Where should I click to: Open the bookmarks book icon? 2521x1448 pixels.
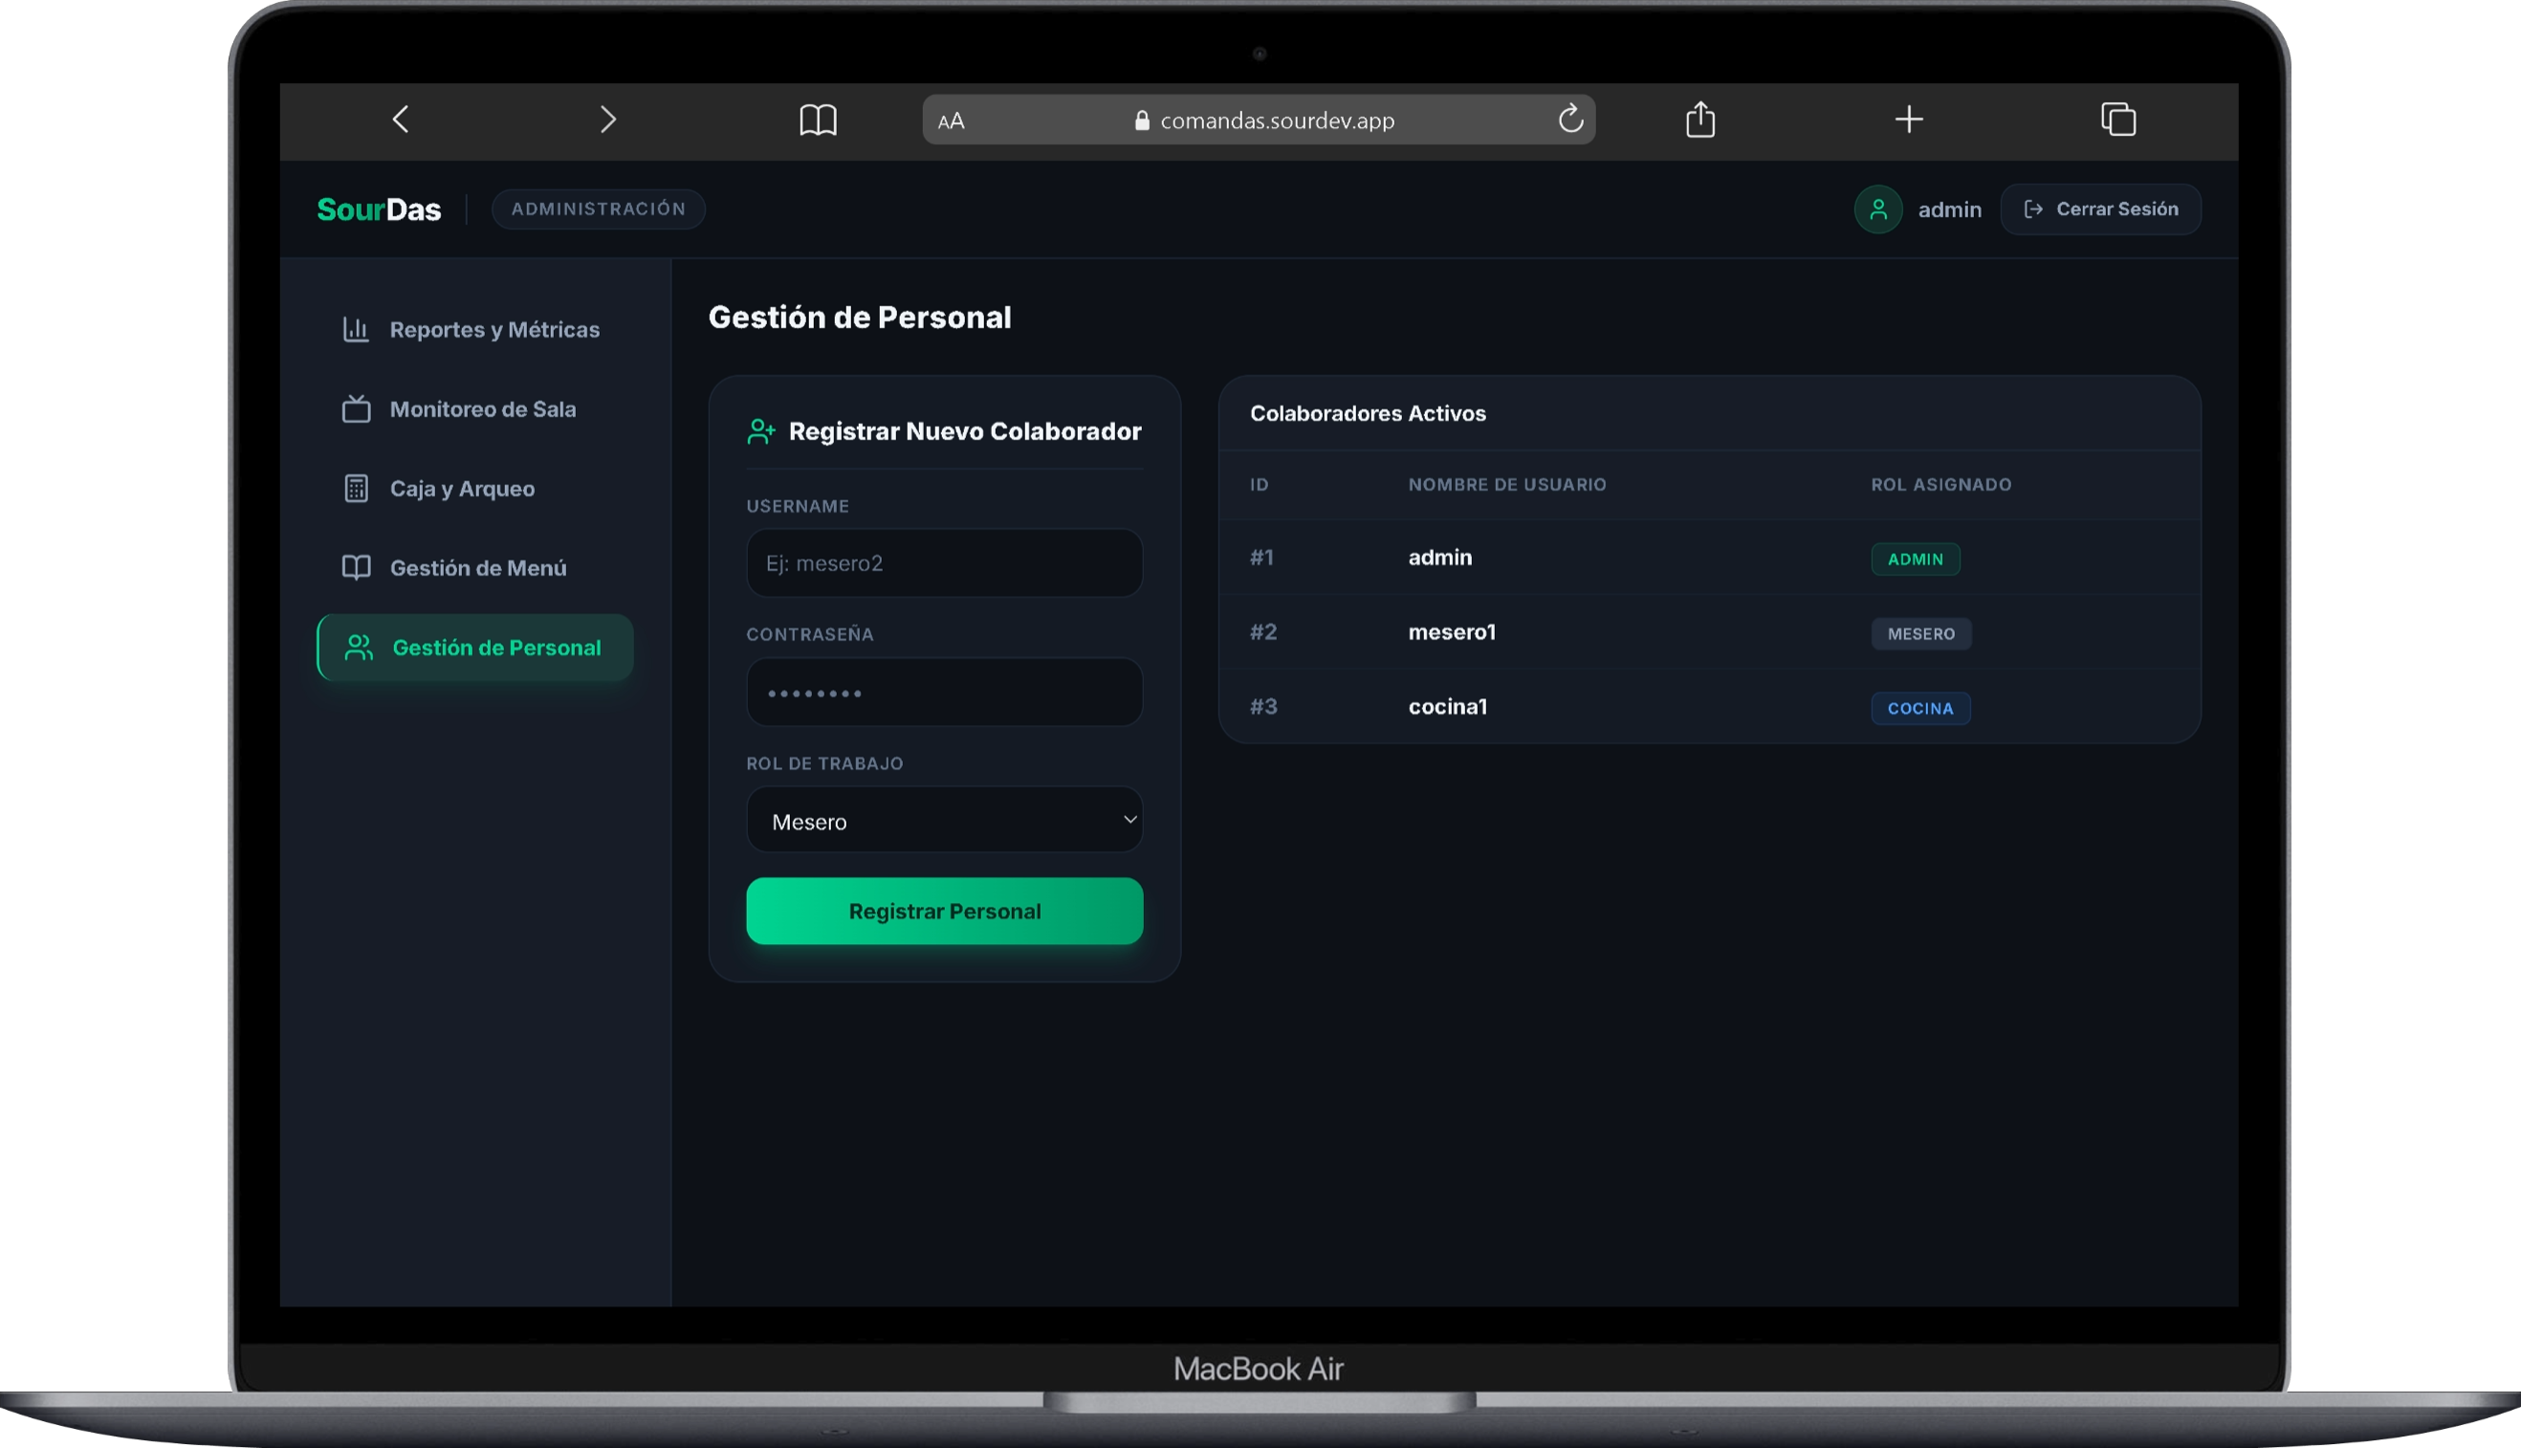coord(818,121)
